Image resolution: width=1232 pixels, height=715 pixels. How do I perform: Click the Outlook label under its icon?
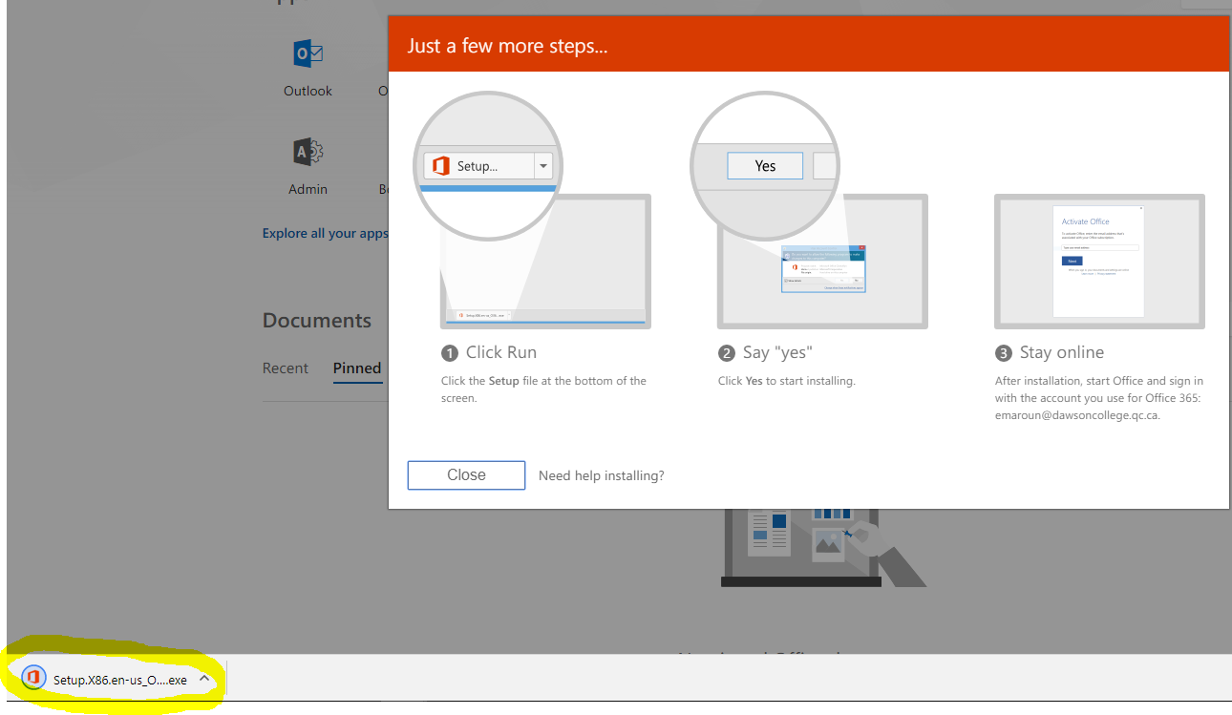(x=308, y=91)
